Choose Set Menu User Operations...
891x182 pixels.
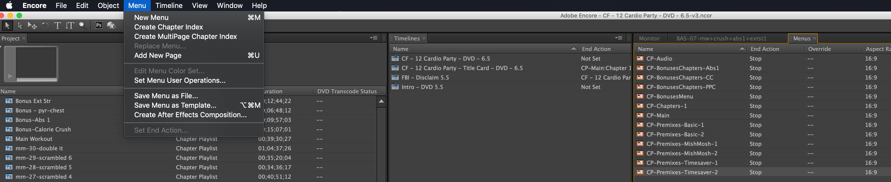pos(194,80)
